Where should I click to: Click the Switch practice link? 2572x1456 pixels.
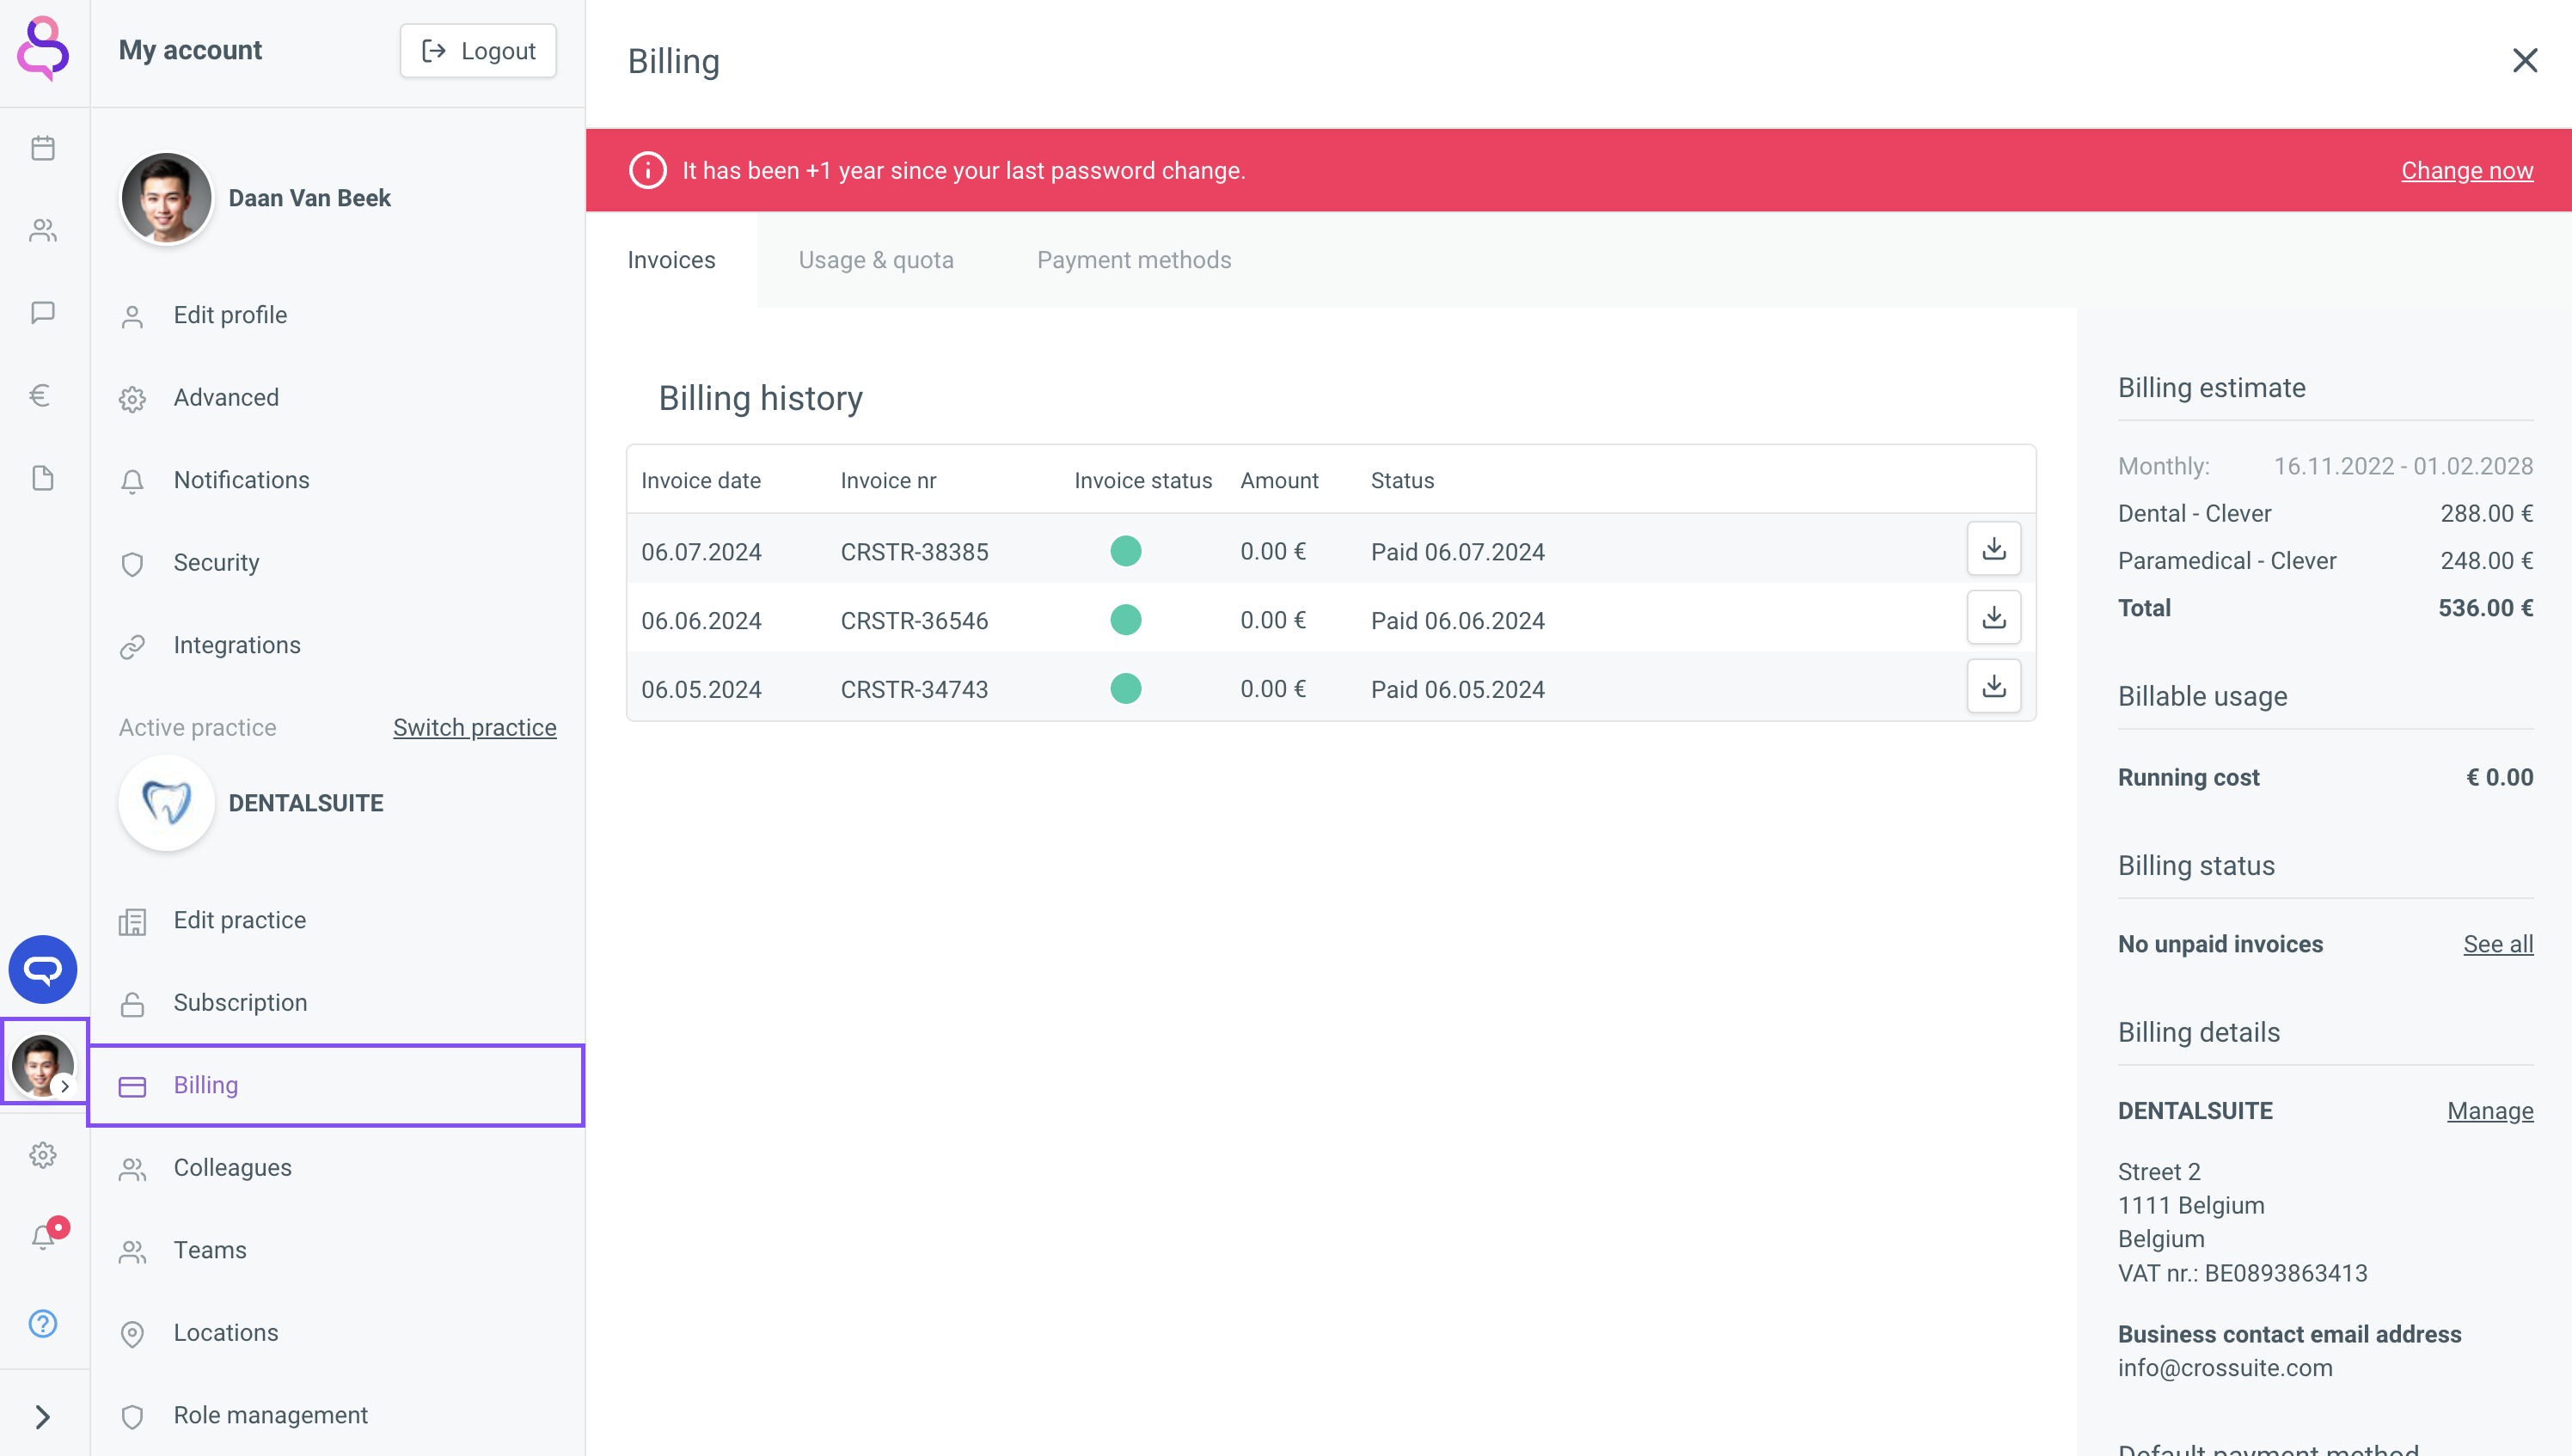click(474, 727)
